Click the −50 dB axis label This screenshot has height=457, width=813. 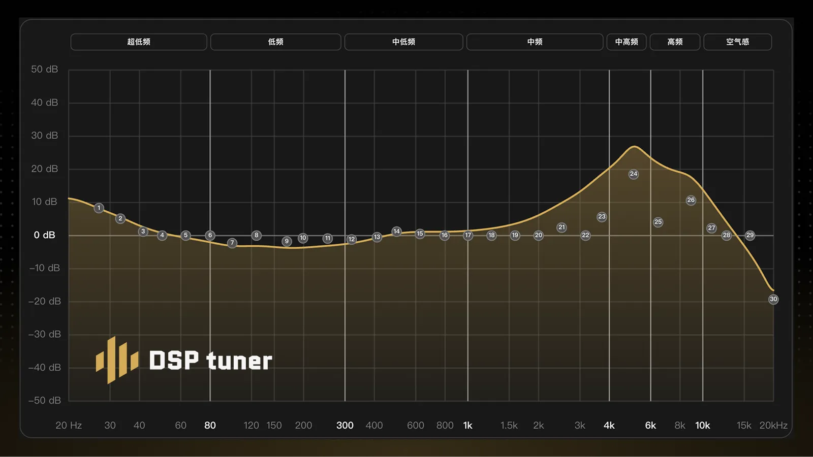point(45,401)
